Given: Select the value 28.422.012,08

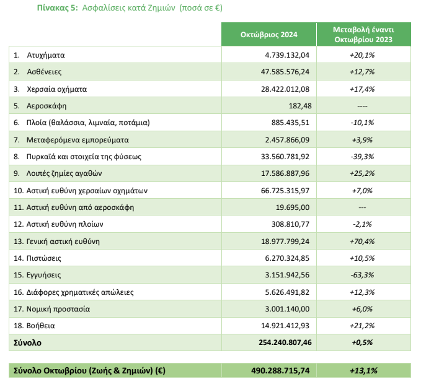Looking at the screenshot, I should (x=285, y=89).
